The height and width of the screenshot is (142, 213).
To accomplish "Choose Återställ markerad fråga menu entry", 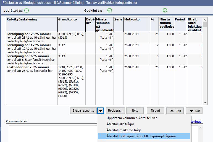I will click(144, 130).
